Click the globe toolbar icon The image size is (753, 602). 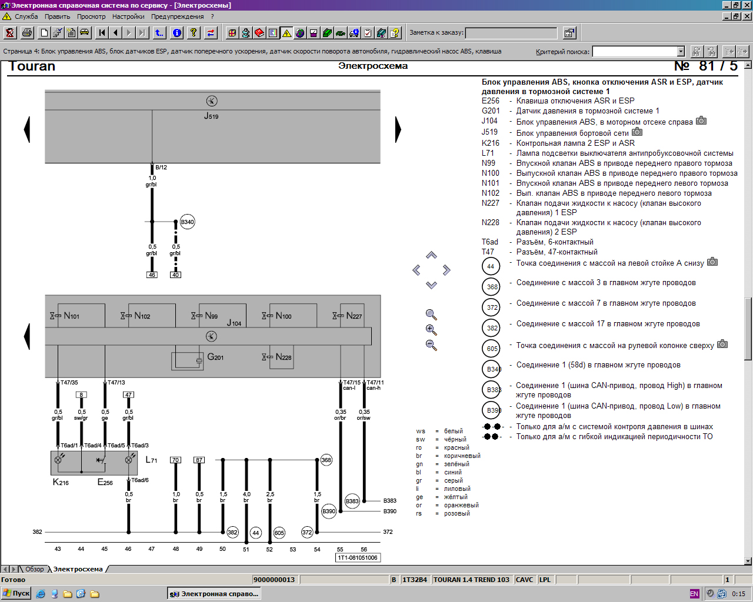tap(300, 33)
